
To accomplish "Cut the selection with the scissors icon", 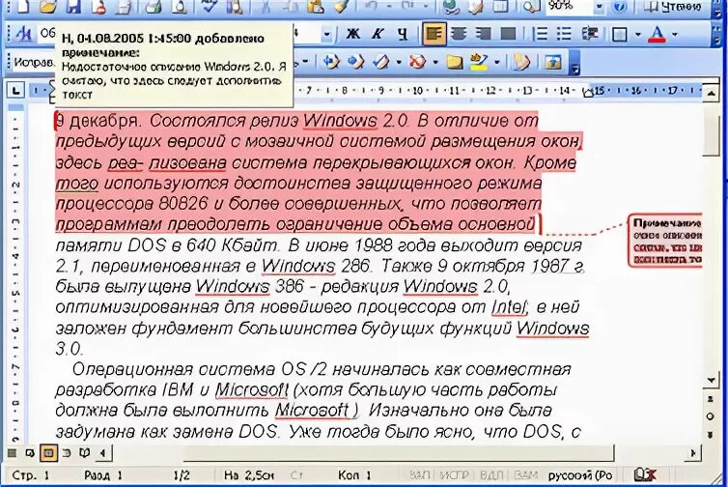I will 266,6.
